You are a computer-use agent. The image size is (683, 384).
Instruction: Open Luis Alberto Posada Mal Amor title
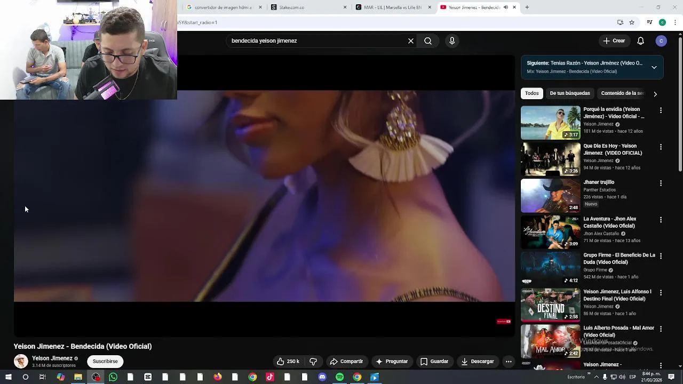click(x=618, y=332)
